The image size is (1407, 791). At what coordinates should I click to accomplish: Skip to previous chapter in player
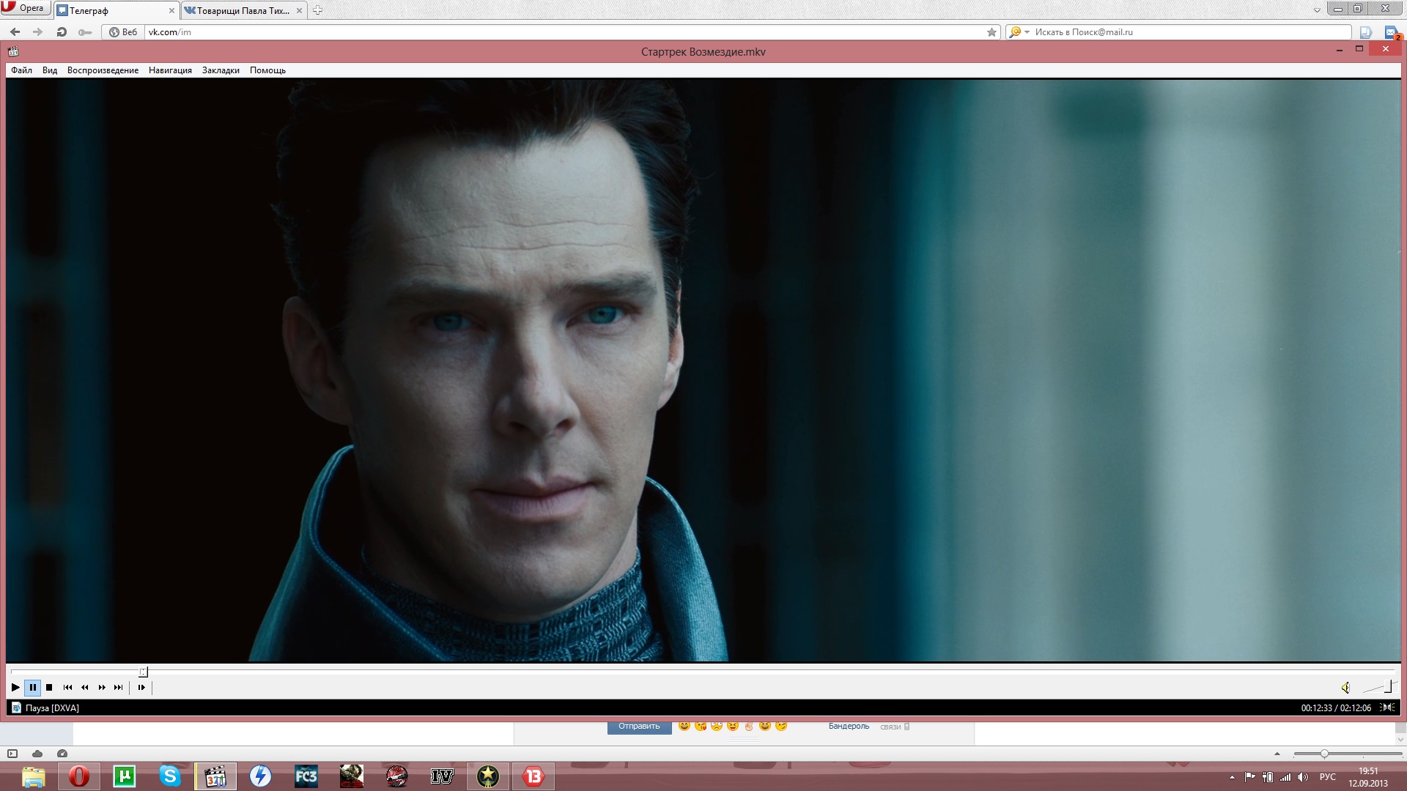pyautogui.click(x=67, y=687)
